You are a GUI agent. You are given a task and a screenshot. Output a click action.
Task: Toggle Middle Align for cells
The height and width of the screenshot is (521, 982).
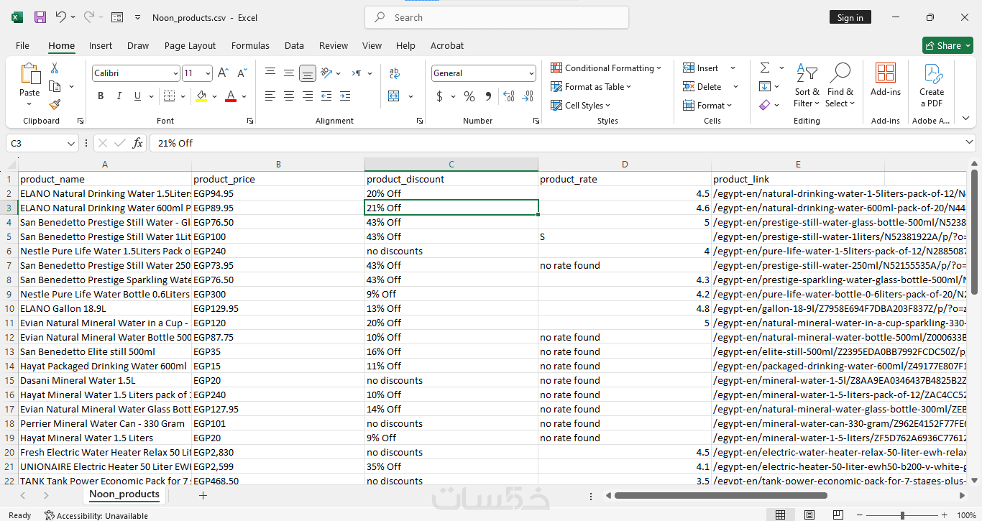click(x=289, y=73)
